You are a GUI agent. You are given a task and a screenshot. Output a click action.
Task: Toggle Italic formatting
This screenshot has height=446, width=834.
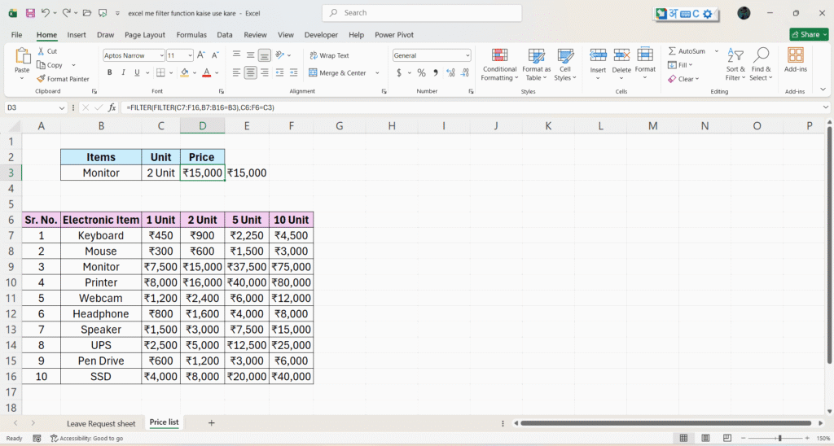click(x=124, y=72)
